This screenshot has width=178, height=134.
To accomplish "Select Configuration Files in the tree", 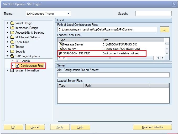I will click(32, 66).
